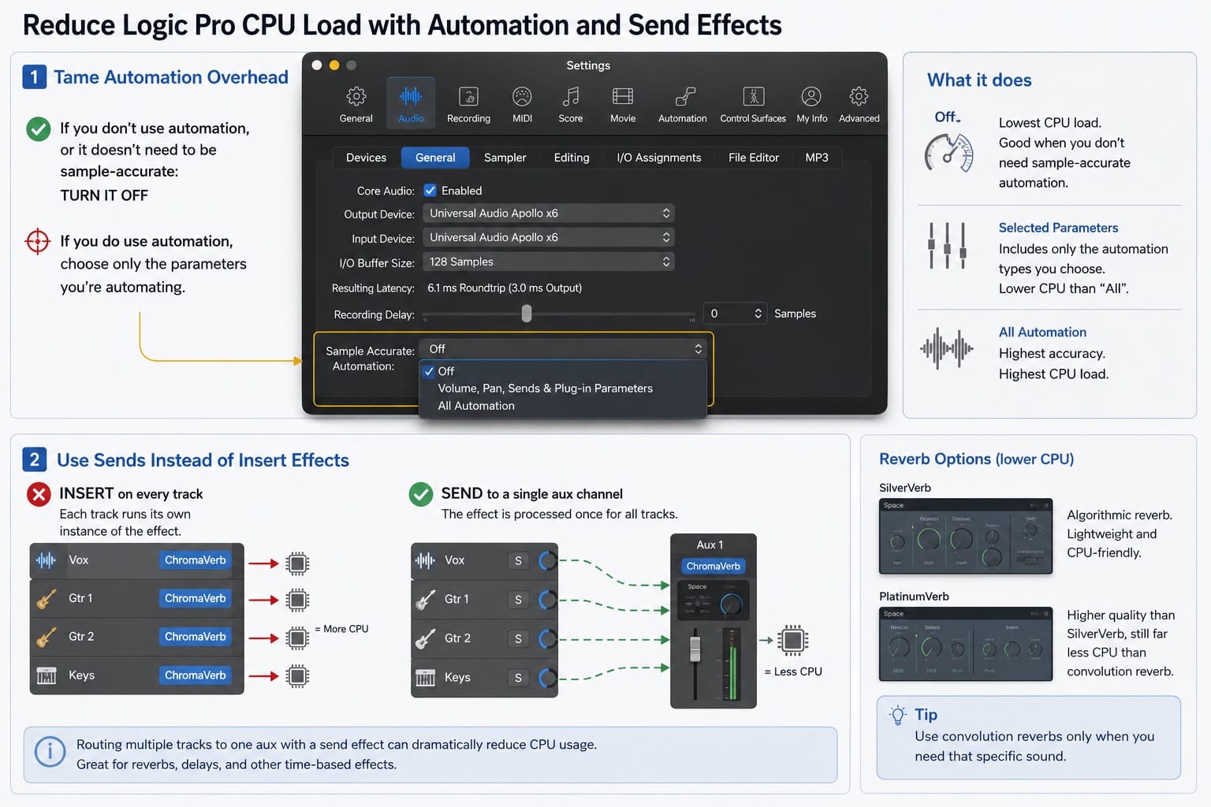Choose All Automation in the menu

tap(563, 406)
